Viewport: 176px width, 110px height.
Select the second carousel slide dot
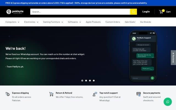point(86,81)
